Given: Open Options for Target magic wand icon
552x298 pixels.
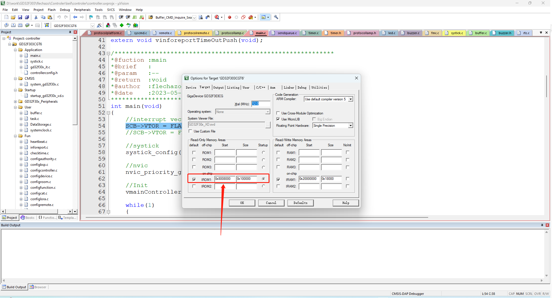Looking at the screenshot, I should [99, 25].
